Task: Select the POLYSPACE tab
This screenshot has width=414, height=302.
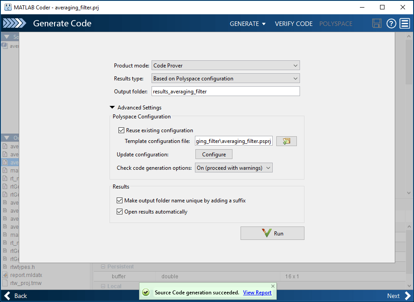Action: tap(336, 24)
